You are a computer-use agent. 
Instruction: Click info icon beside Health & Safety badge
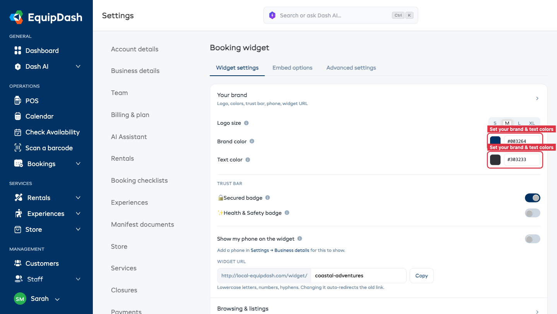pos(287,213)
